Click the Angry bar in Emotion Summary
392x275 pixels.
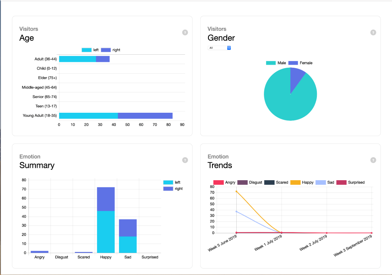(40, 252)
